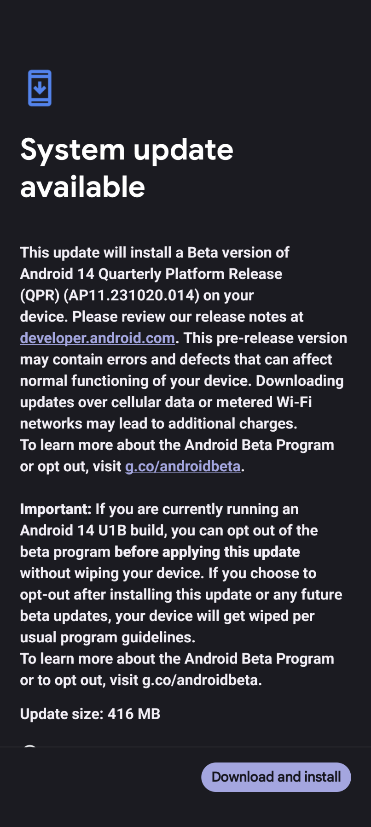The image size is (371, 827).
Task: Click the beta updates device wiped warning line
Action: 167,616
